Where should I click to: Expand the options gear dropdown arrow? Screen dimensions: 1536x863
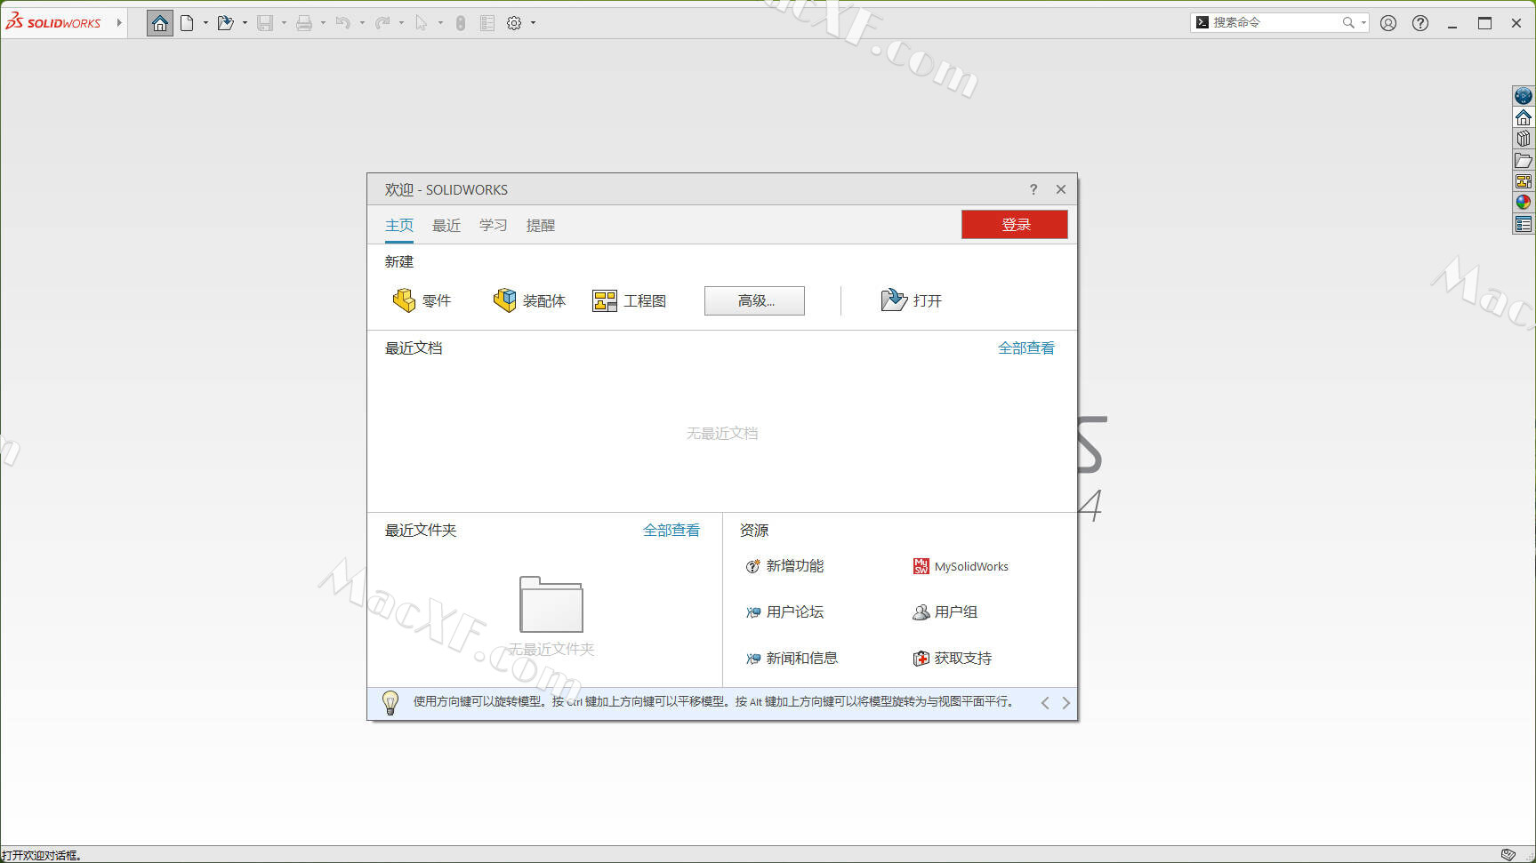(x=534, y=23)
